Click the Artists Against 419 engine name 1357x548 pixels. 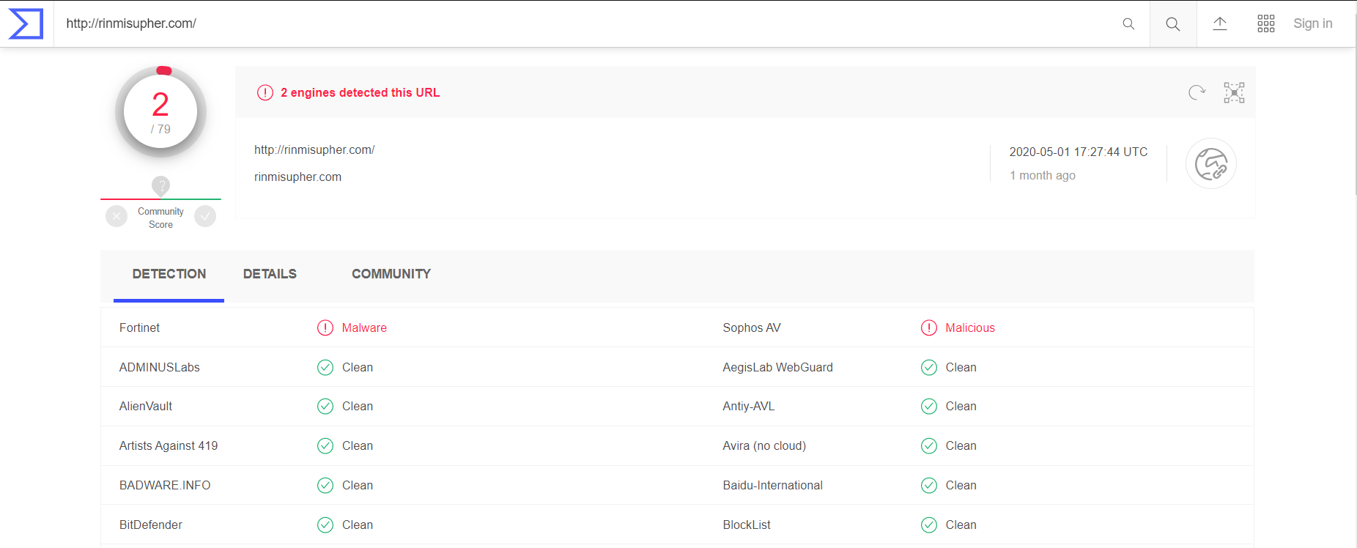[x=169, y=445]
